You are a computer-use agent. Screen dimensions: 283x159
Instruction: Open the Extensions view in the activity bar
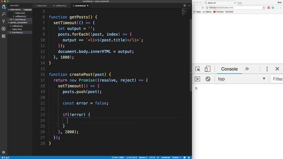click(4, 36)
